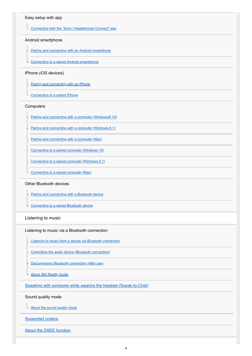Image resolution: width=252 pixels, height=356 pixels.
Task: Open pairing with a computer (Windows 10) link
Action: (x=74, y=117)
